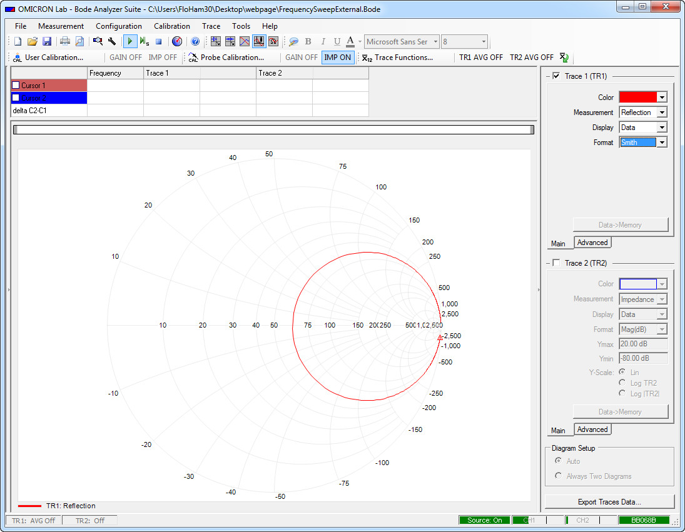
Task: Open Trace 1 Measurement Reflection dropdown
Action: pyautogui.click(x=662, y=113)
